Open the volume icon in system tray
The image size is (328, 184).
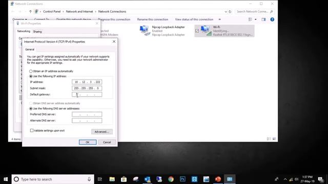[x=296, y=179]
